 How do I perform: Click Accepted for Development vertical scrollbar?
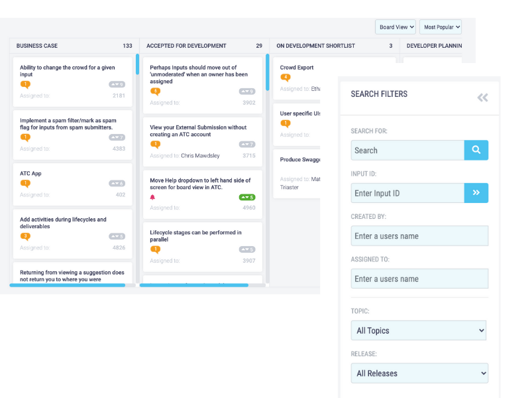pyautogui.click(x=268, y=72)
